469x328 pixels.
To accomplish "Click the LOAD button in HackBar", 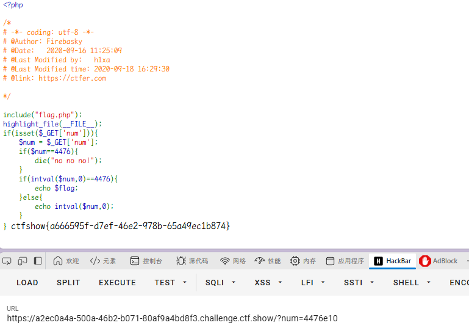I will (x=27, y=282).
